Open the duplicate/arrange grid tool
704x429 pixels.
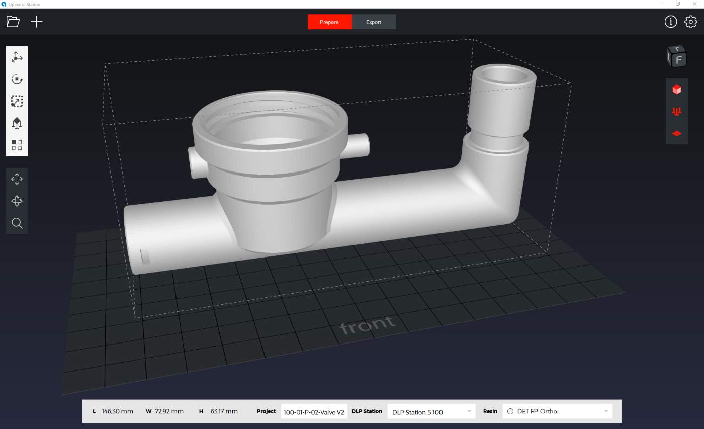point(17,145)
